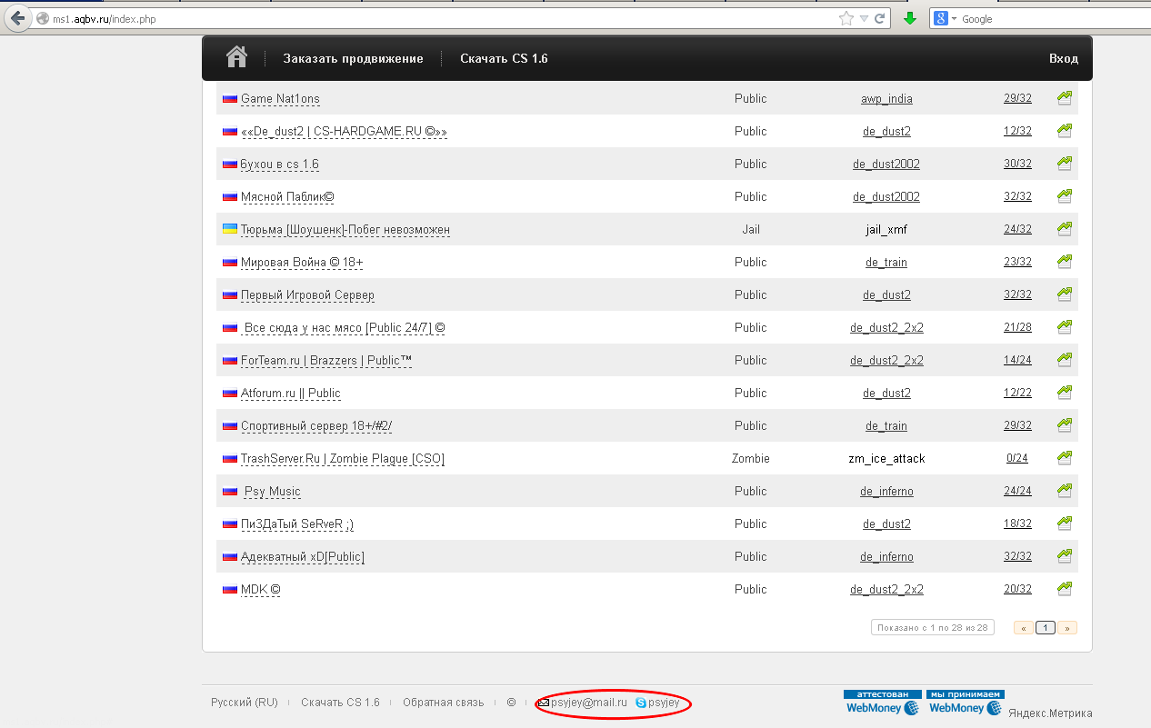Click the de_inferno map link for Psy Music

click(x=886, y=491)
